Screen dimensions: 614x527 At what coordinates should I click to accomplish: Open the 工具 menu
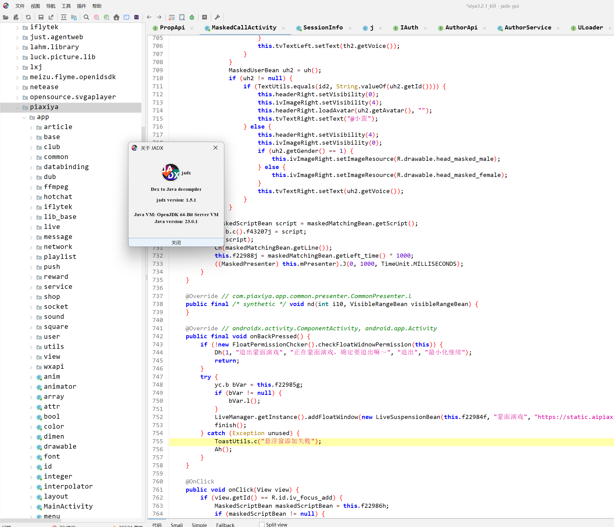(66, 6)
